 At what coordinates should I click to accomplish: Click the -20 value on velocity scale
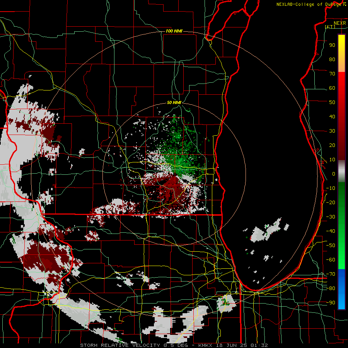(x=331, y=203)
